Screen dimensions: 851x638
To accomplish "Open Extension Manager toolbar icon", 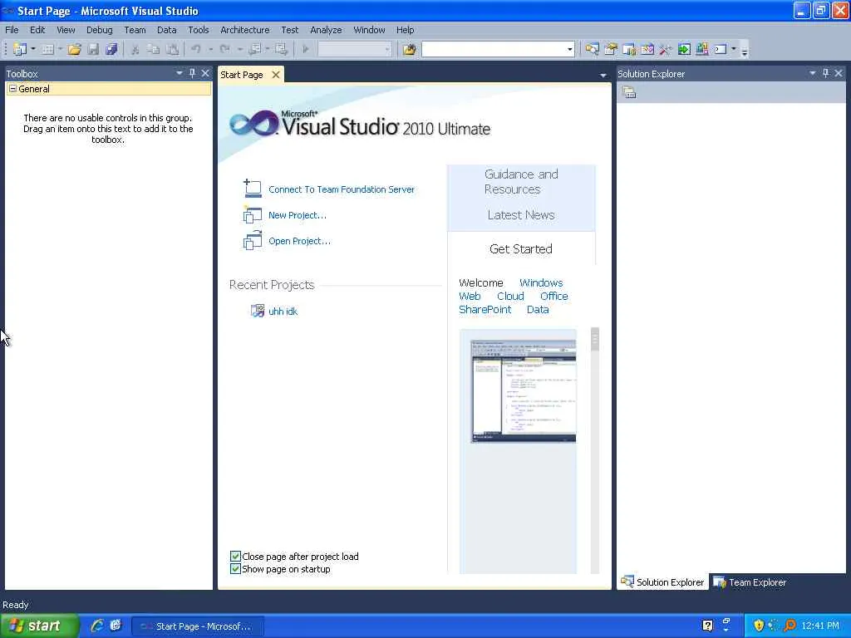I will [701, 49].
